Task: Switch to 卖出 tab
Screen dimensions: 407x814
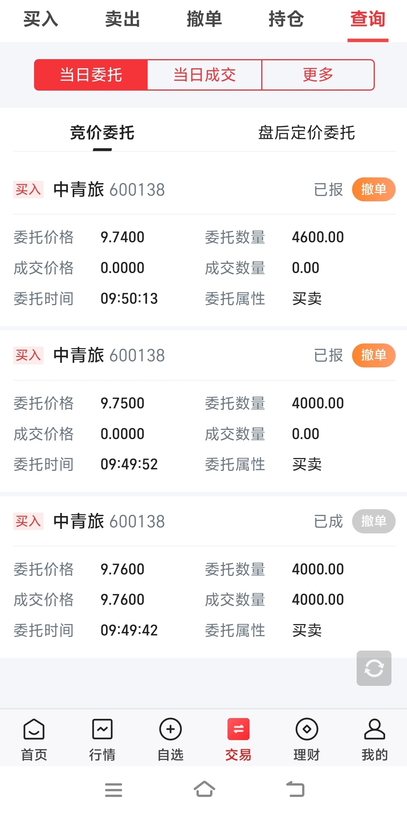Action: (122, 19)
